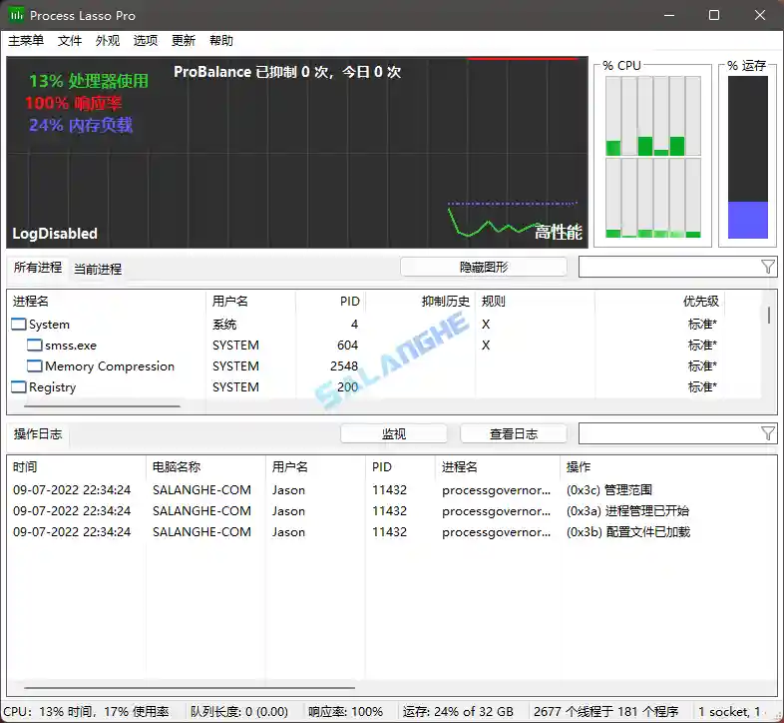Image resolution: width=784 pixels, height=723 pixels.
Task: Click the 高性能 power plan label
Action: [558, 232]
